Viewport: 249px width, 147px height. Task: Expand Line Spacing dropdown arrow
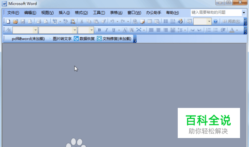point(185,30)
